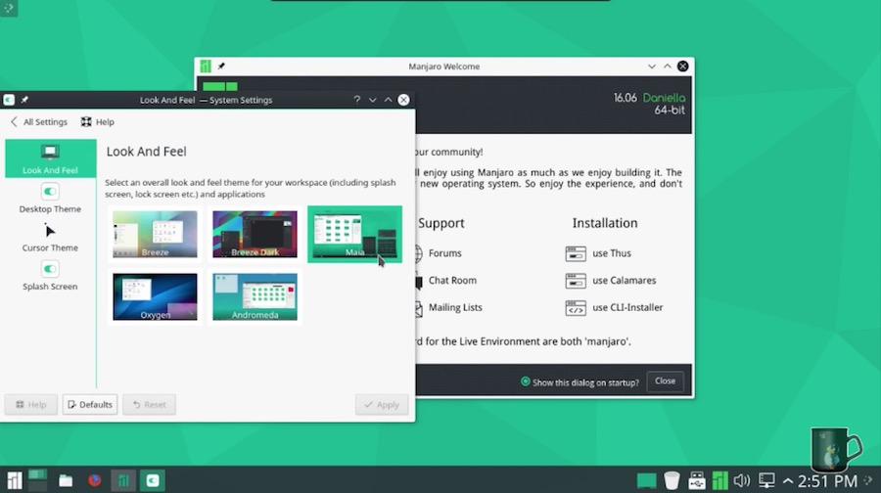
Task: Click the question mark help titlebar icon
Action: pyautogui.click(x=356, y=100)
